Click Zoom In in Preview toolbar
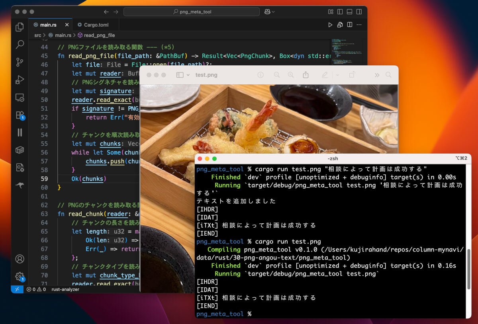Image resolution: width=478 pixels, height=324 pixels. tap(291, 75)
